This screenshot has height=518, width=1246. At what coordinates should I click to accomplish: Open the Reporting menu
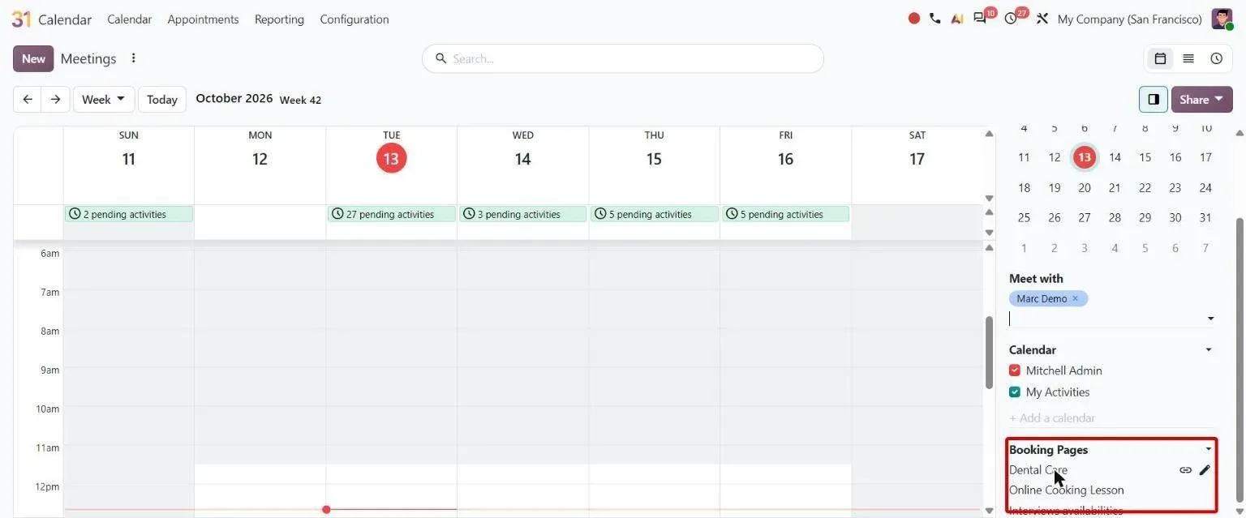[279, 19]
